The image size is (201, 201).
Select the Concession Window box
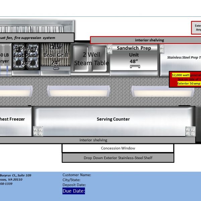(x=118, y=148)
